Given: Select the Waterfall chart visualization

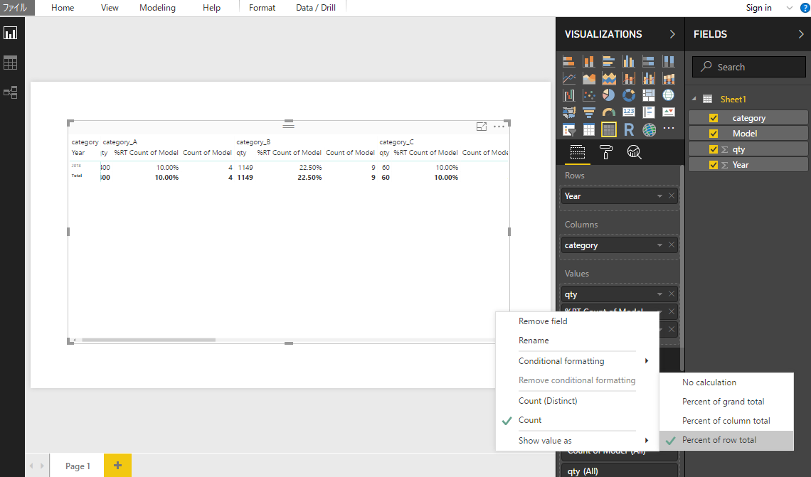Looking at the screenshot, I should [569, 95].
